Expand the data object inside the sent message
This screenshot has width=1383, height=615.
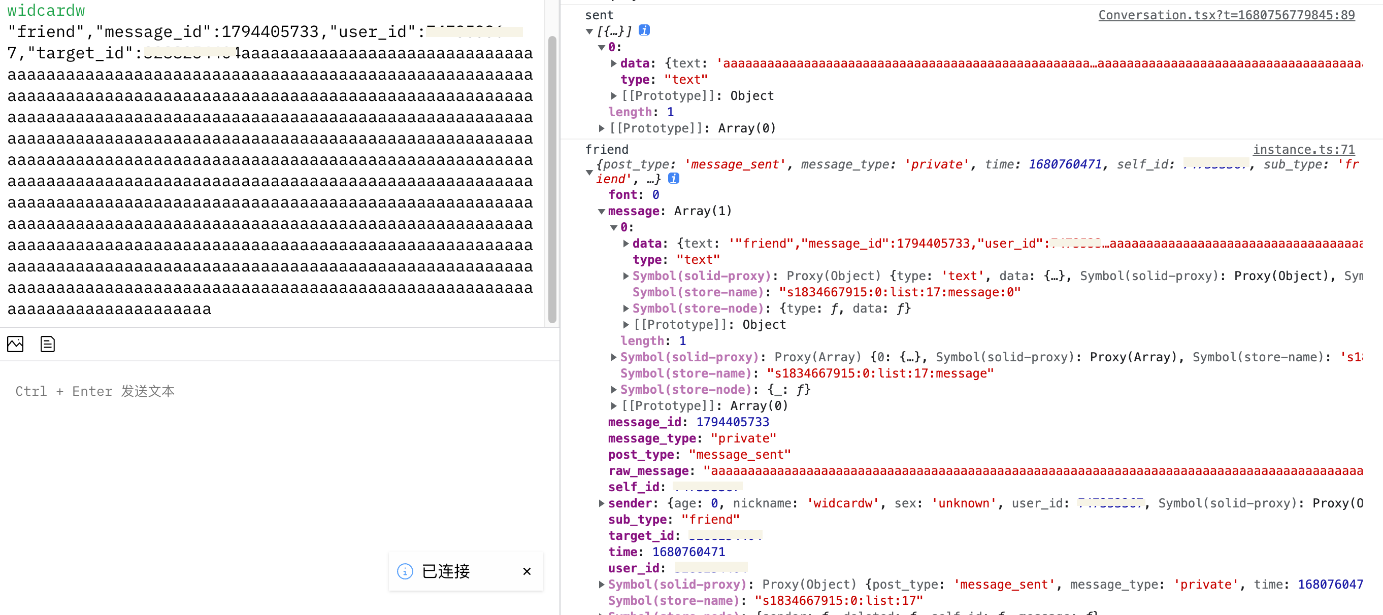click(x=614, y=63)
